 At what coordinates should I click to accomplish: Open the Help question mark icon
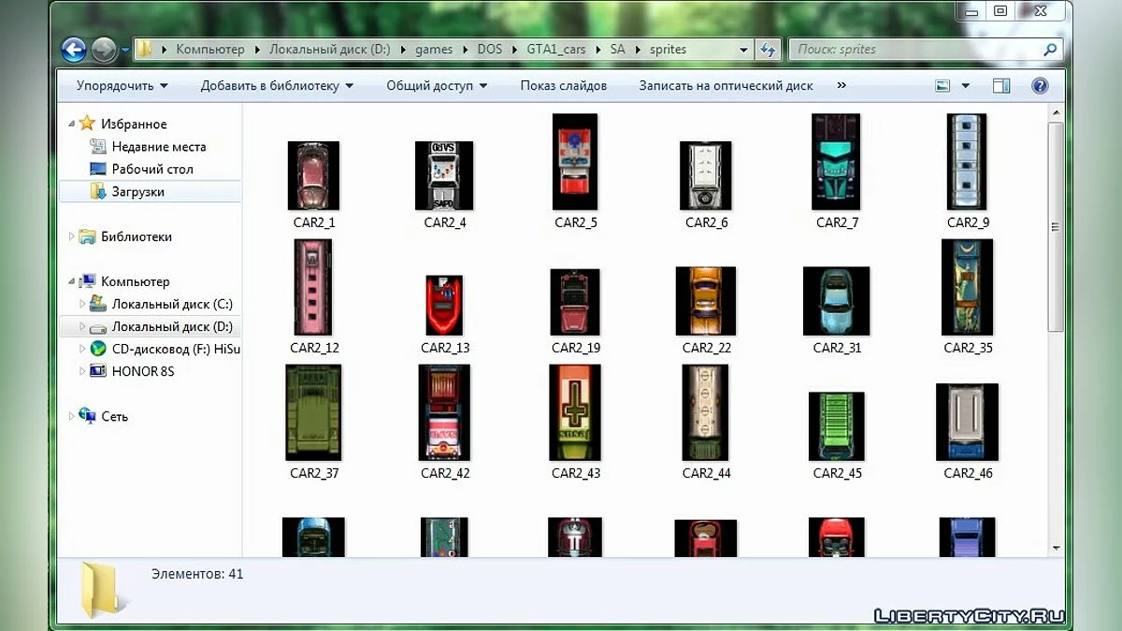click(x=1040, y=85)
